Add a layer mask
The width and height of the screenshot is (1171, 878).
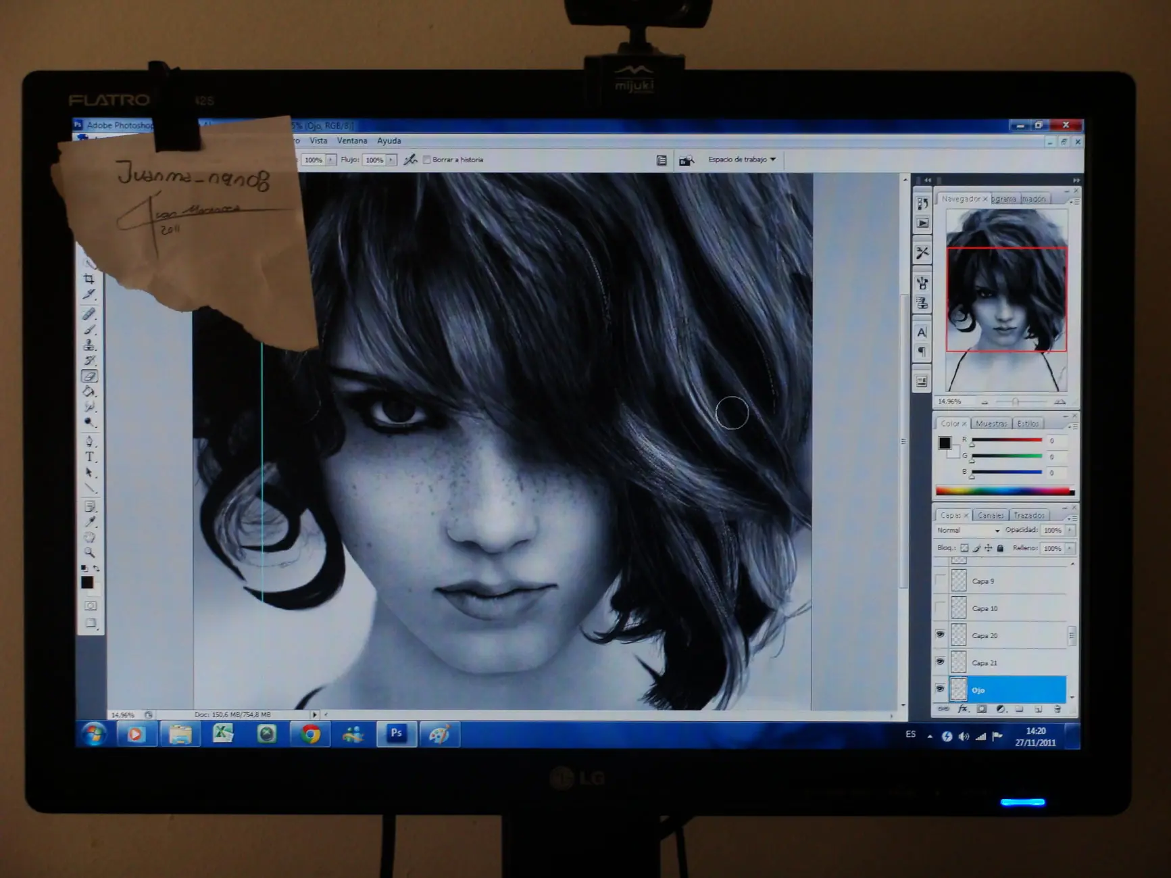click(982, 709)
